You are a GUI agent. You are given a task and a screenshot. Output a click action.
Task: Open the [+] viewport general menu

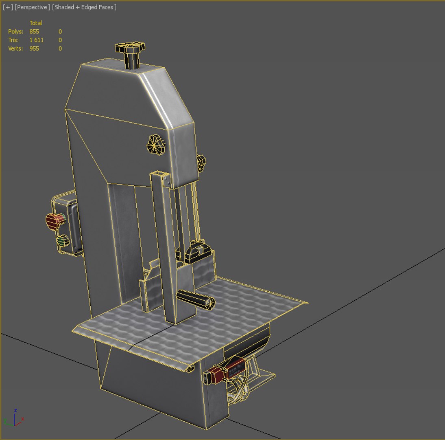click(8, 7)
